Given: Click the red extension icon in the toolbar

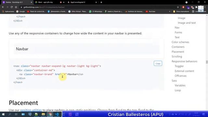Looking at the screenshot, I should (x=183, y=7).
